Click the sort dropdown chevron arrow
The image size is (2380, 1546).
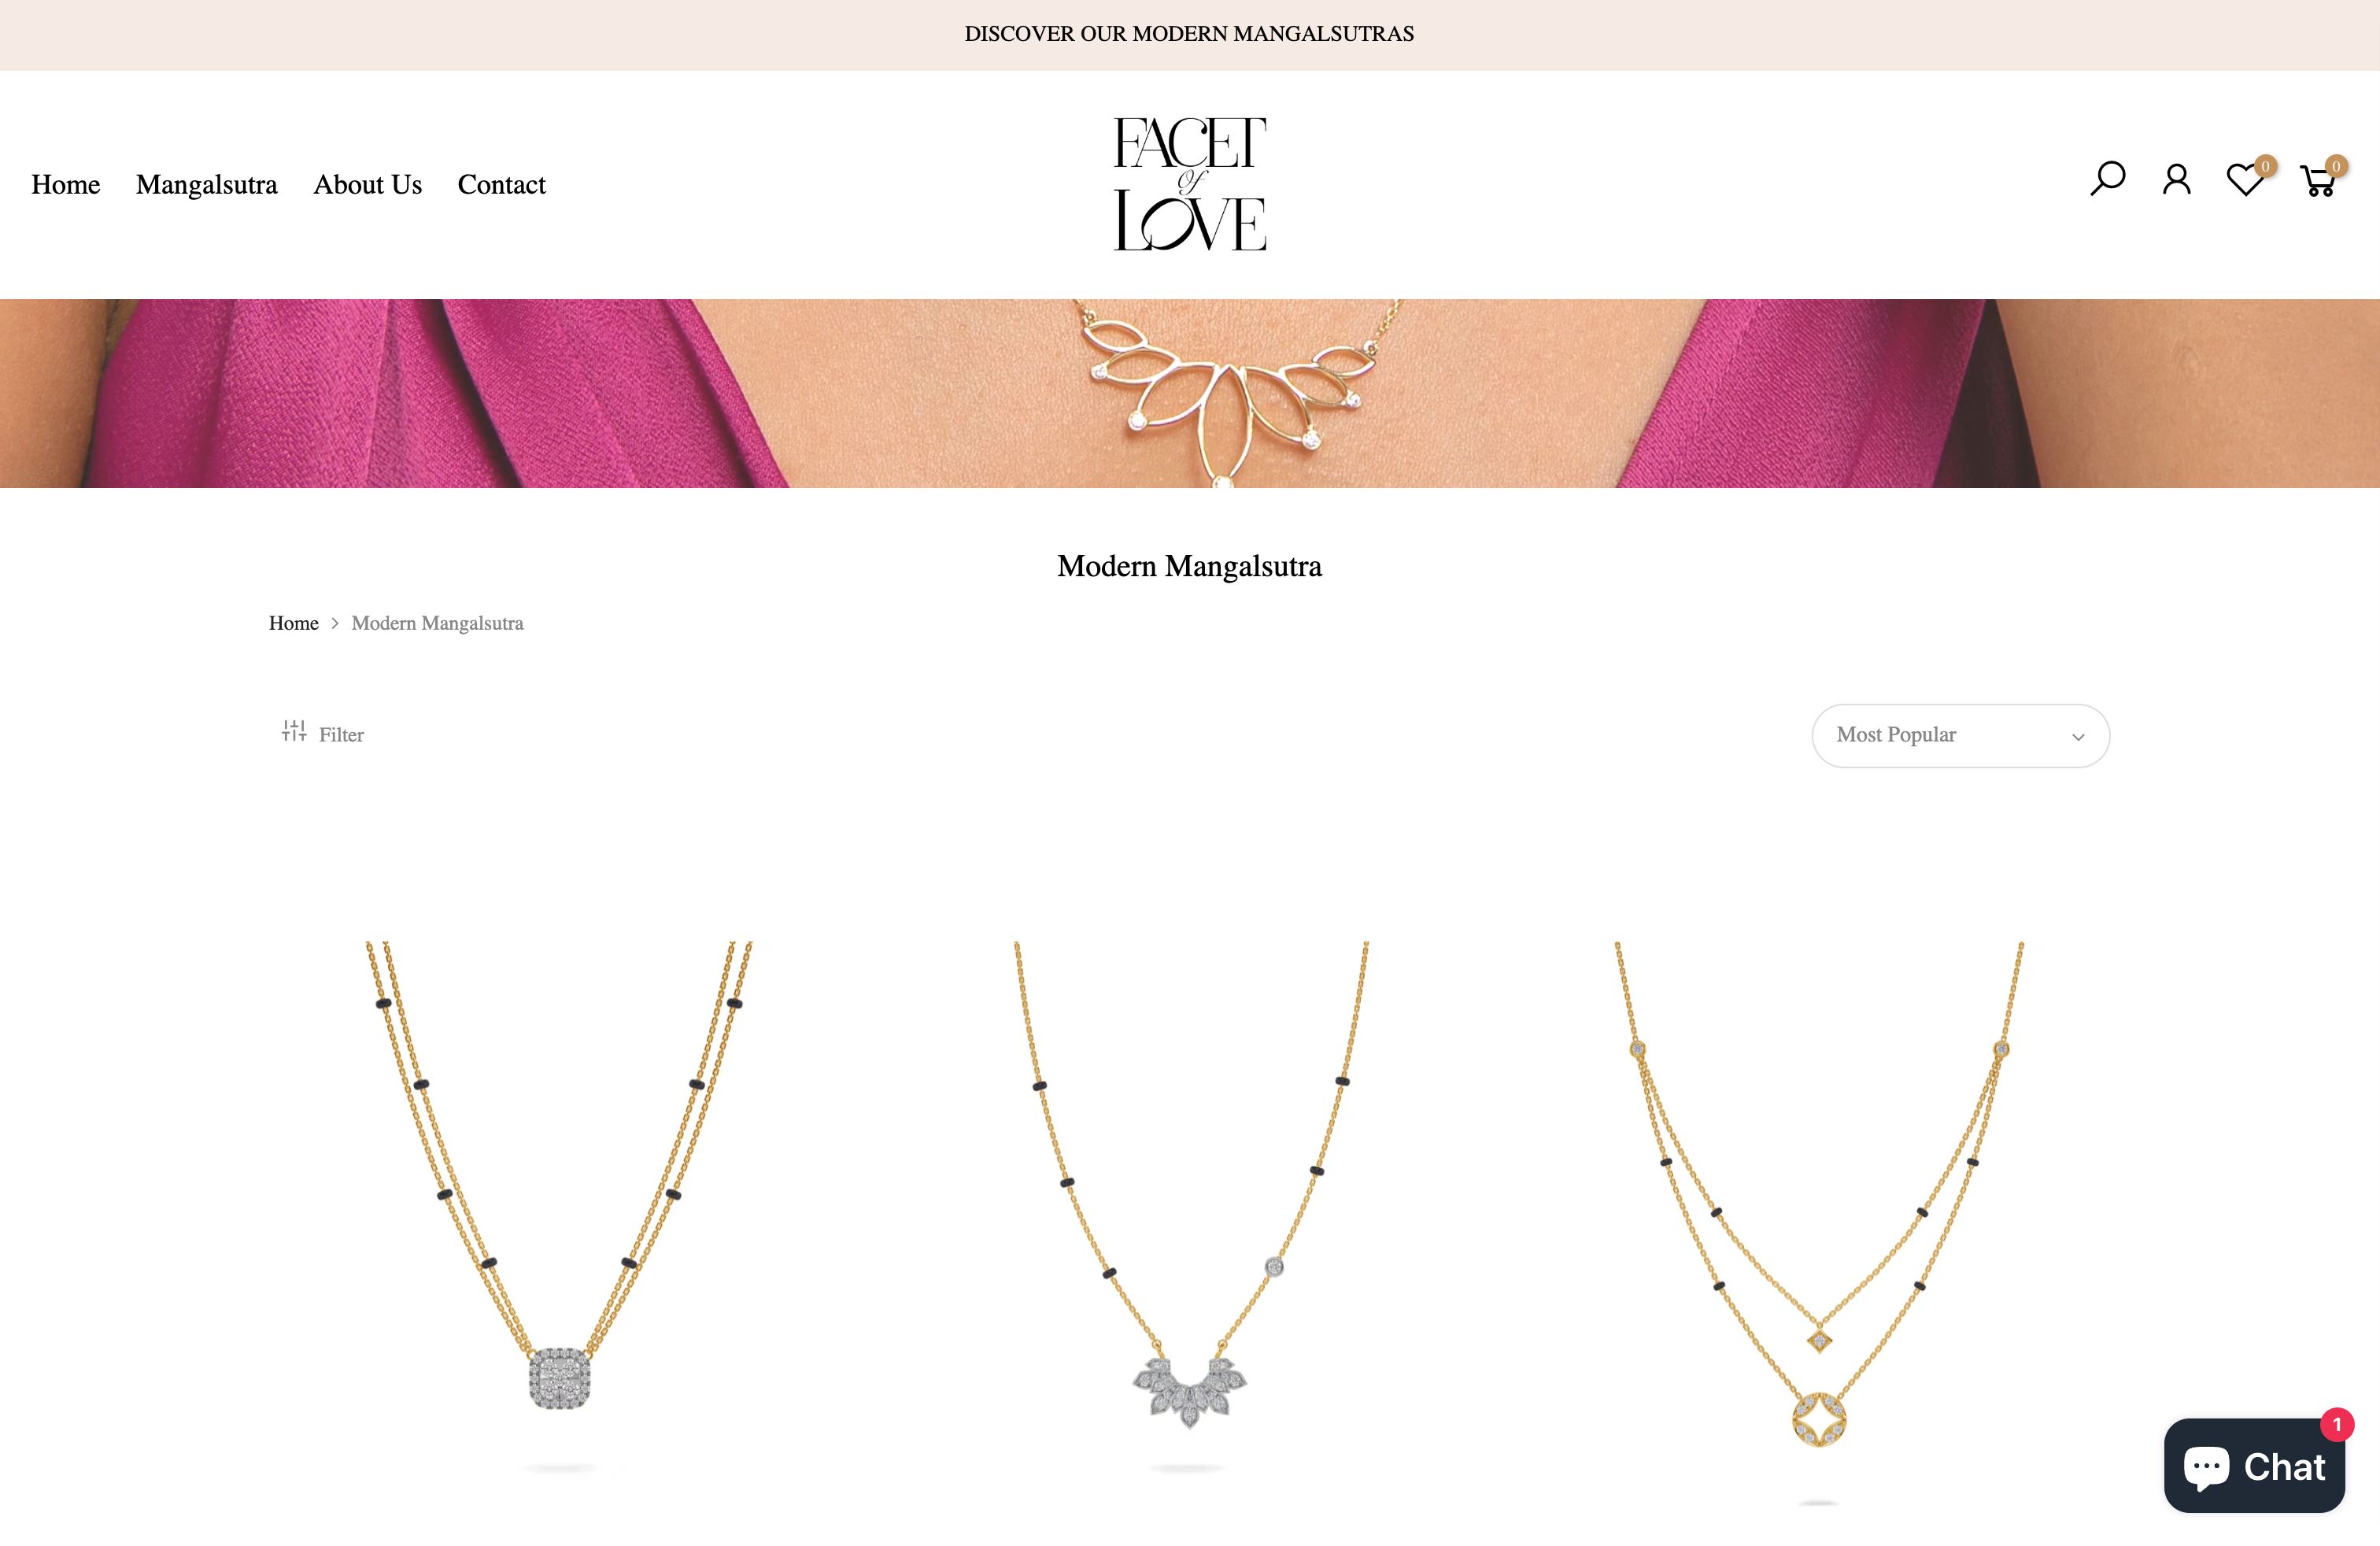2078,737
